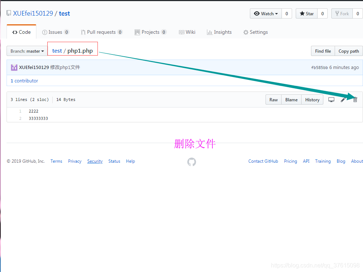Click the trash can icon to delete file
363x272 pixels.
point(355,100)
